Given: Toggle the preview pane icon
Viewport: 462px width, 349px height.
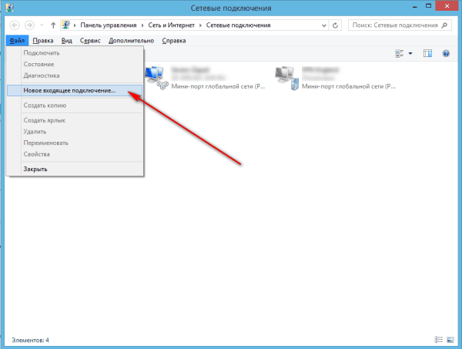Looking at the screenshot, I should 427,53.
